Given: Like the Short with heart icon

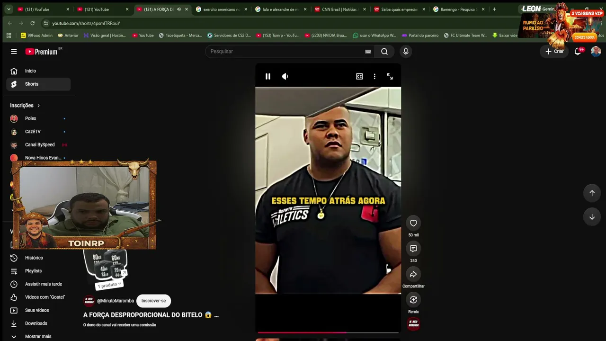Looking at the screenshot, I should (413, 223).
